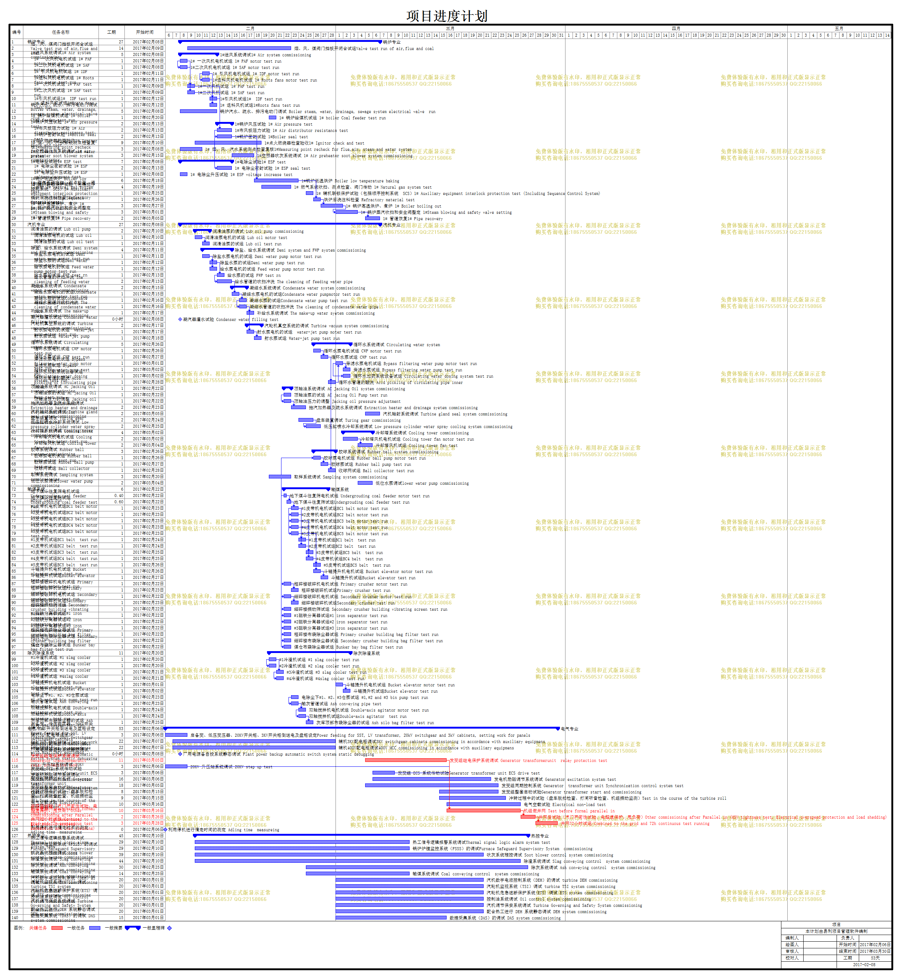Click the 53天 total duration cell
Image resolution: width=901 pixels, height=978 pixels.
tap(875, 958)
